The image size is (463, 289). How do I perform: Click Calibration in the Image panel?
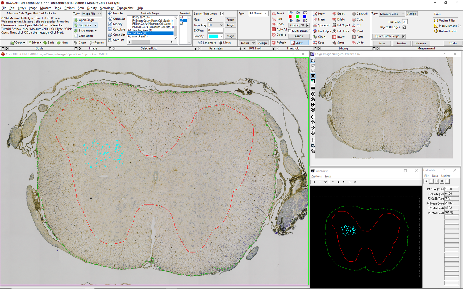tap(83, 36)
